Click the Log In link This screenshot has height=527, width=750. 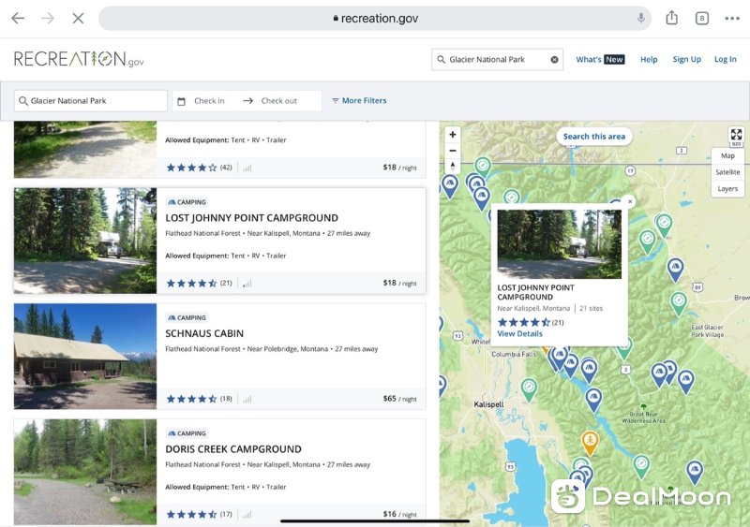tap(725, 59)
